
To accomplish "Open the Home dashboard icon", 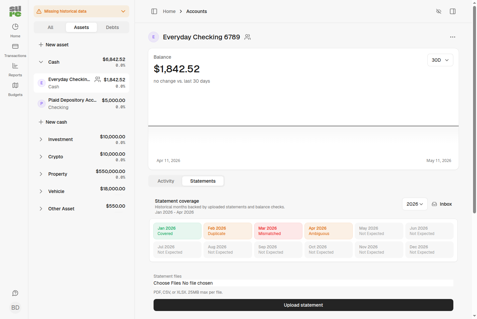I will click(15, 27).
